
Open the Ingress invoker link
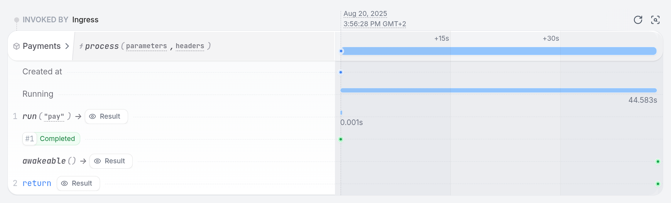tap(85, 20)
